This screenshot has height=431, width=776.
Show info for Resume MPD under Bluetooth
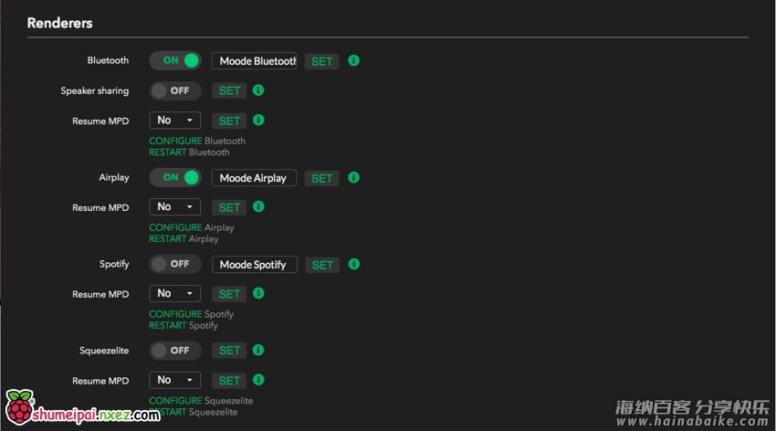[x=258, y=120]
